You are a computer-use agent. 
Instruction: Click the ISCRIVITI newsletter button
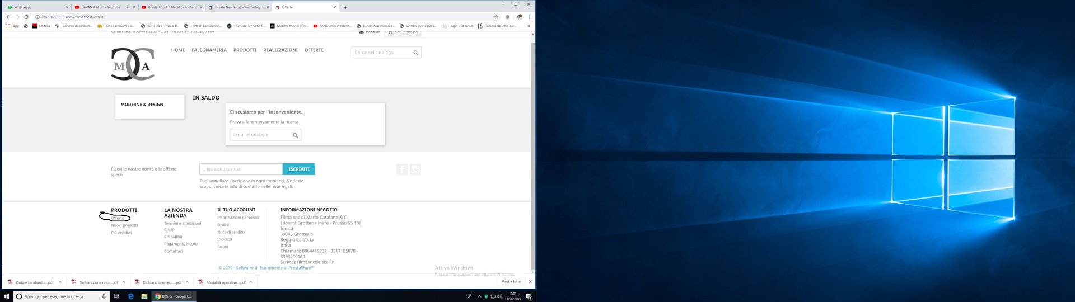299,169
